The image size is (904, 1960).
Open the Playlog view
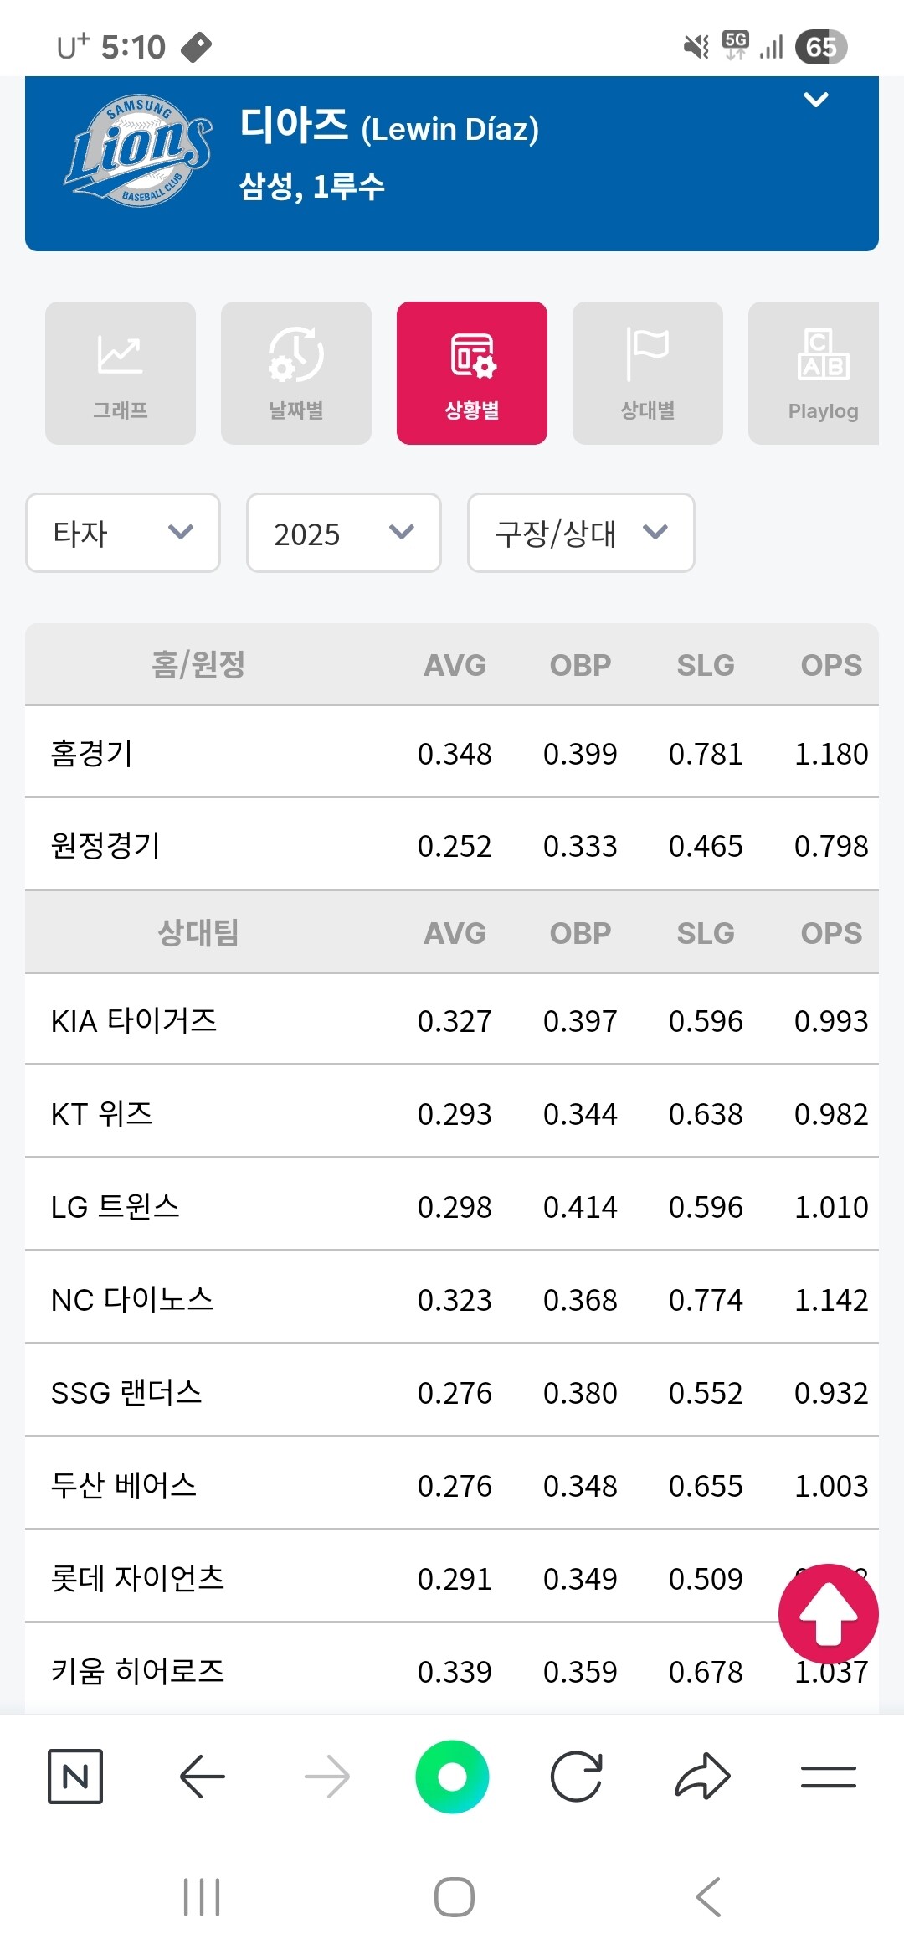coord(814,373)
